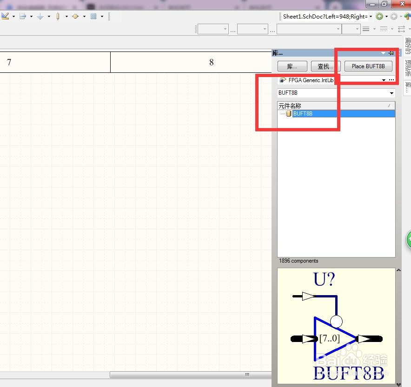Click the '1896 components' count text
The height and width of the screenshot is (387, 411).
pos(298,261)
